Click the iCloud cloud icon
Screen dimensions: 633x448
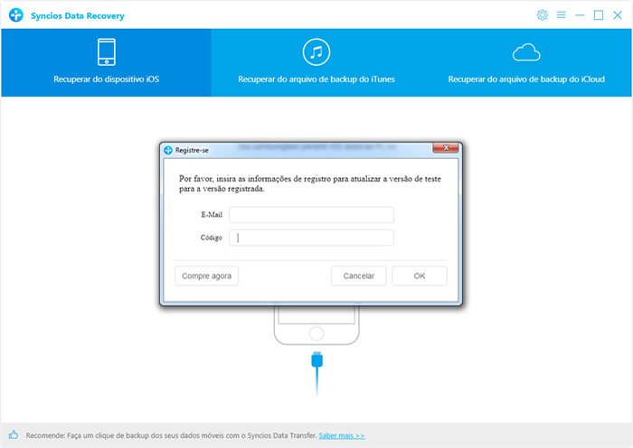(526, 52)
